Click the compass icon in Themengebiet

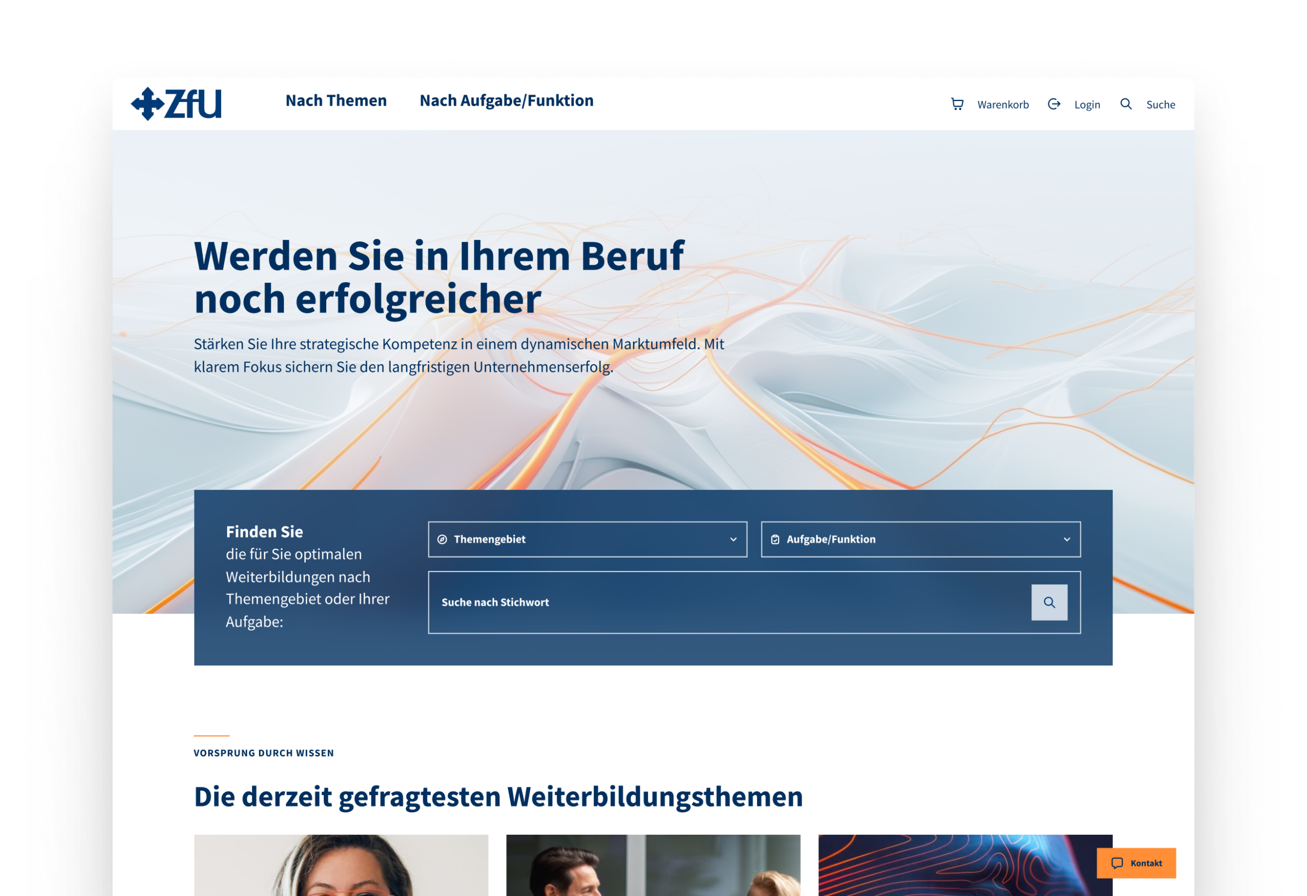(442, 539)
